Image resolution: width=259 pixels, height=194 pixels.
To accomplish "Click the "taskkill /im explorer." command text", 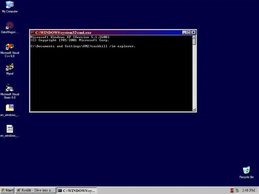I will tap(113, 46).
